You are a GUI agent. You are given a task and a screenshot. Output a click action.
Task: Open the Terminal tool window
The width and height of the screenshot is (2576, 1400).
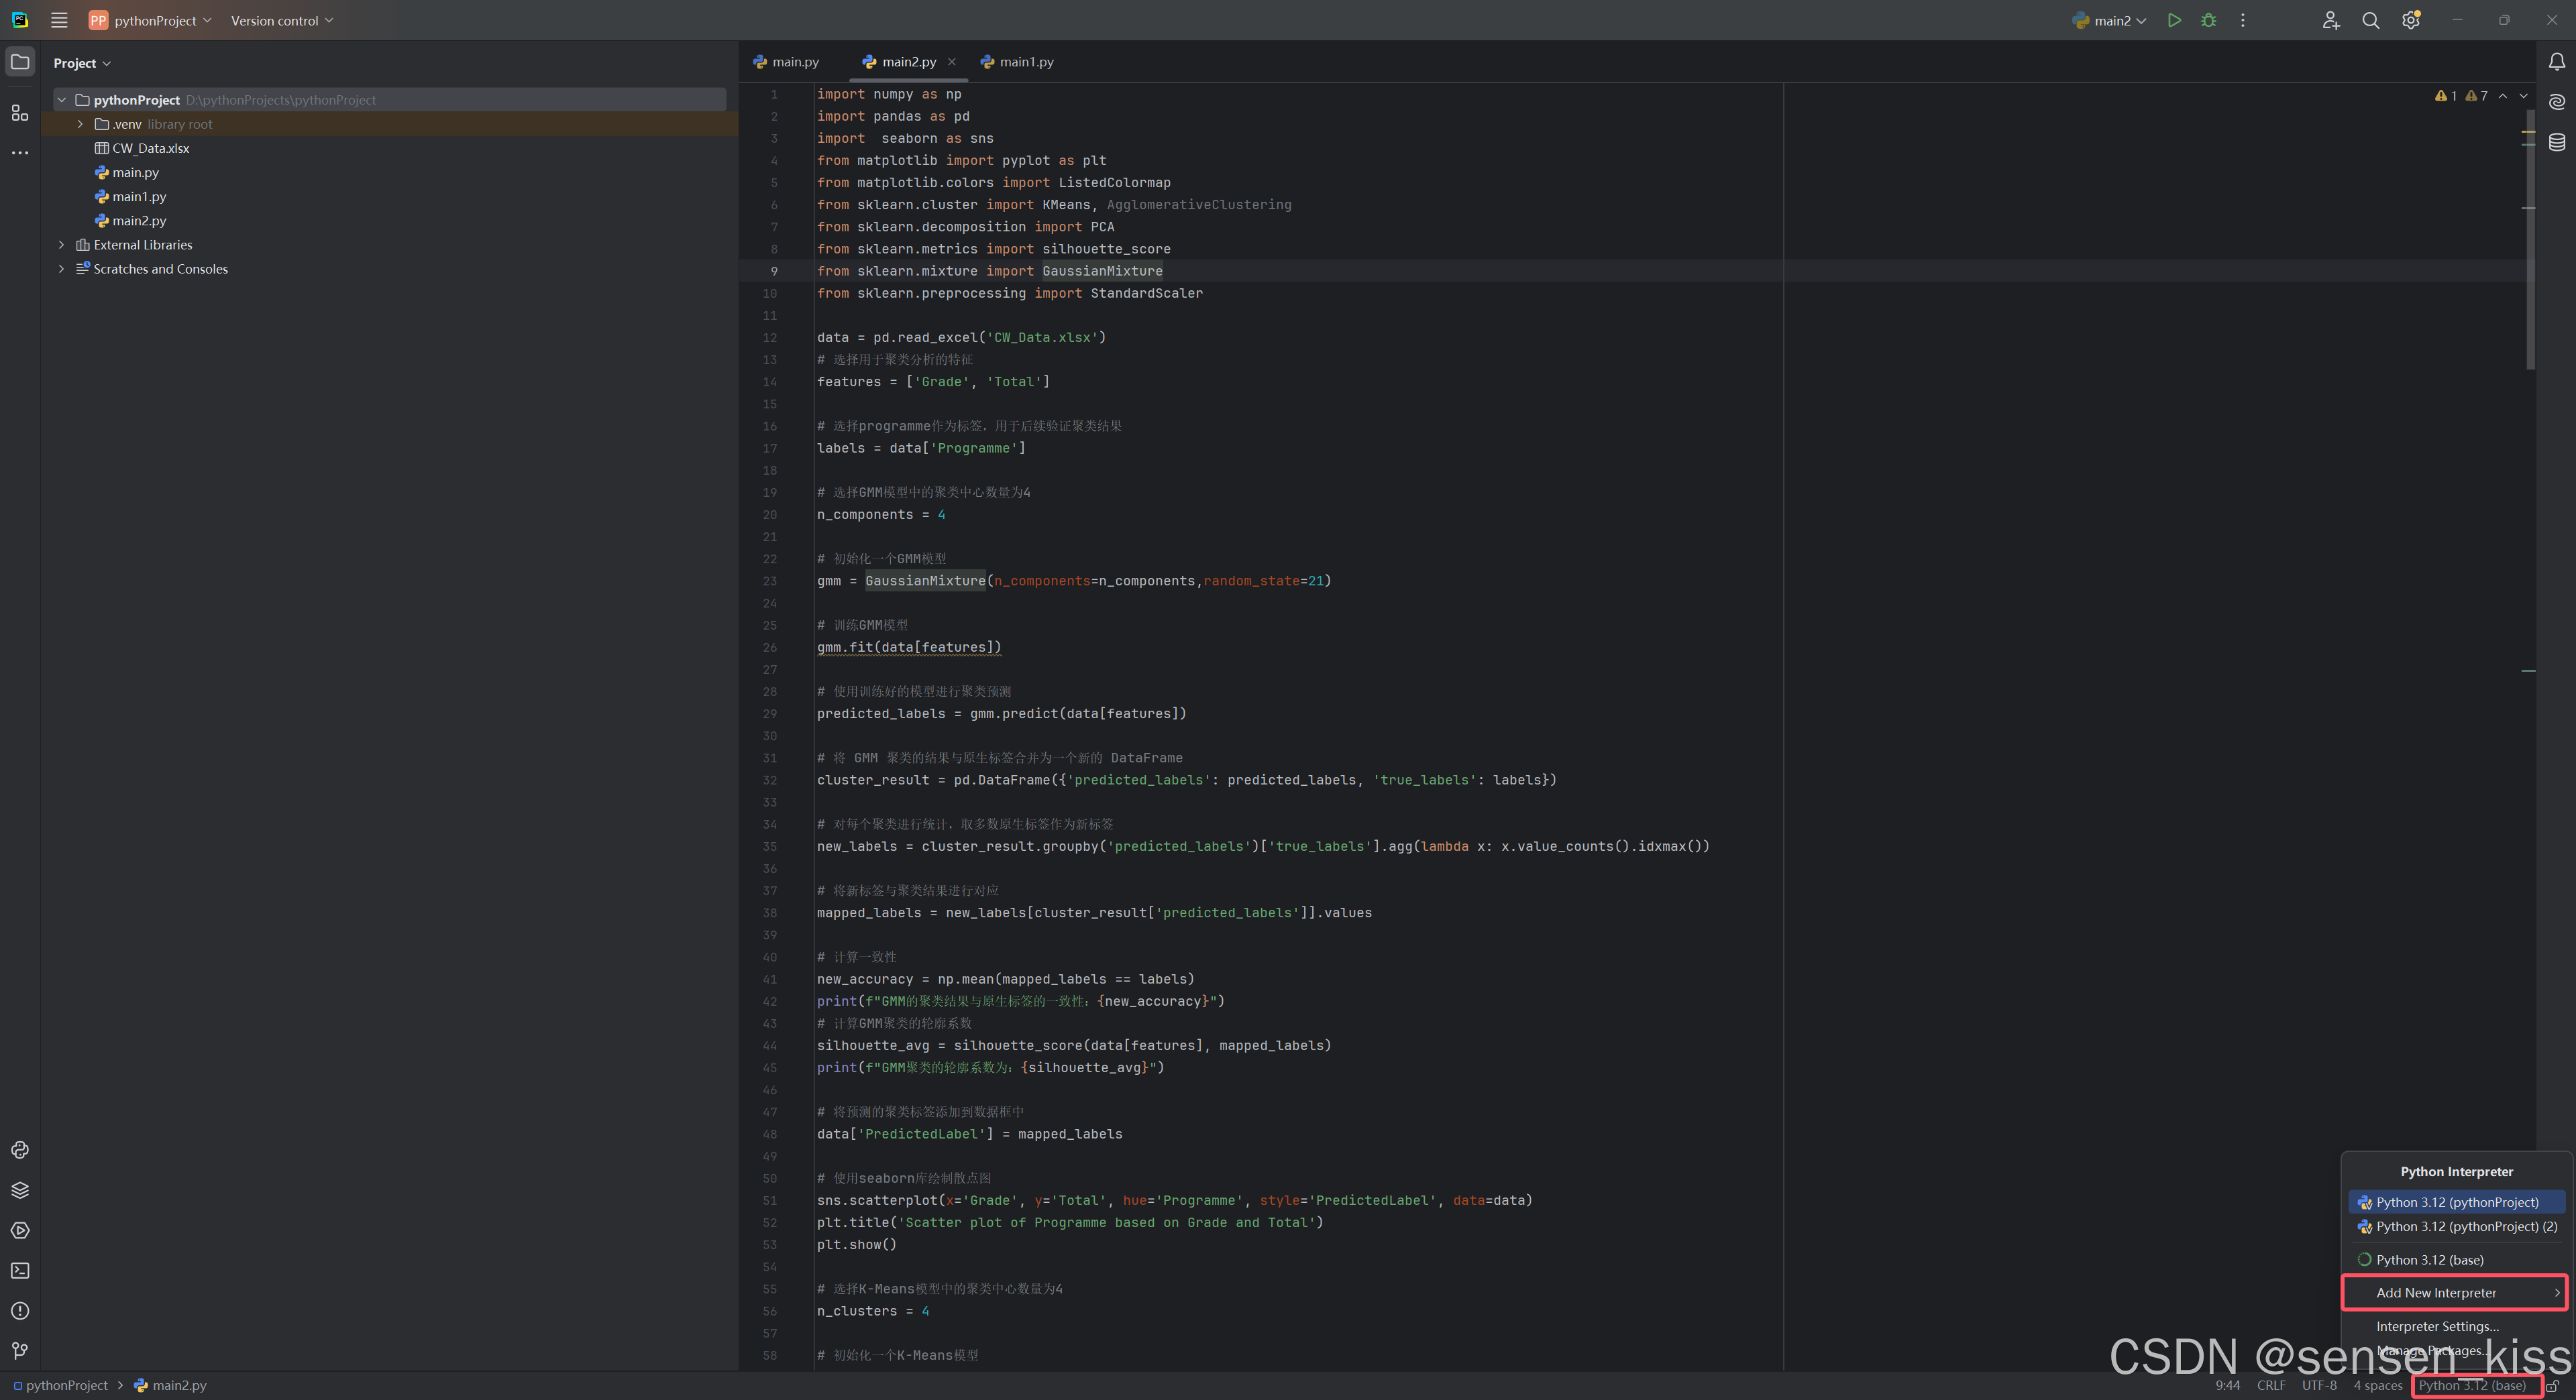[x=20, y=1270]
